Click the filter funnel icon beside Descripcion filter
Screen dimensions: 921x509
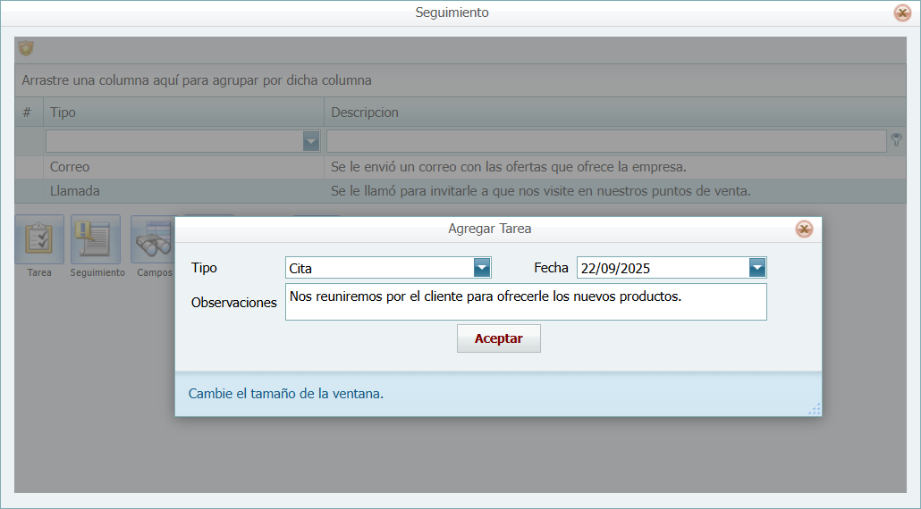click(896, 139)
